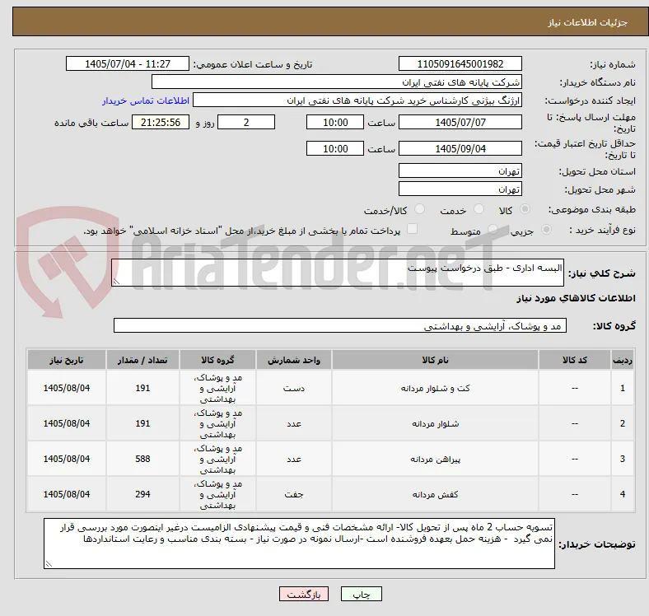Toggle the اسناد خزانه اسلامی payment checkbox
The height and width of the screenshot is (616, 649).
(413, 229)
